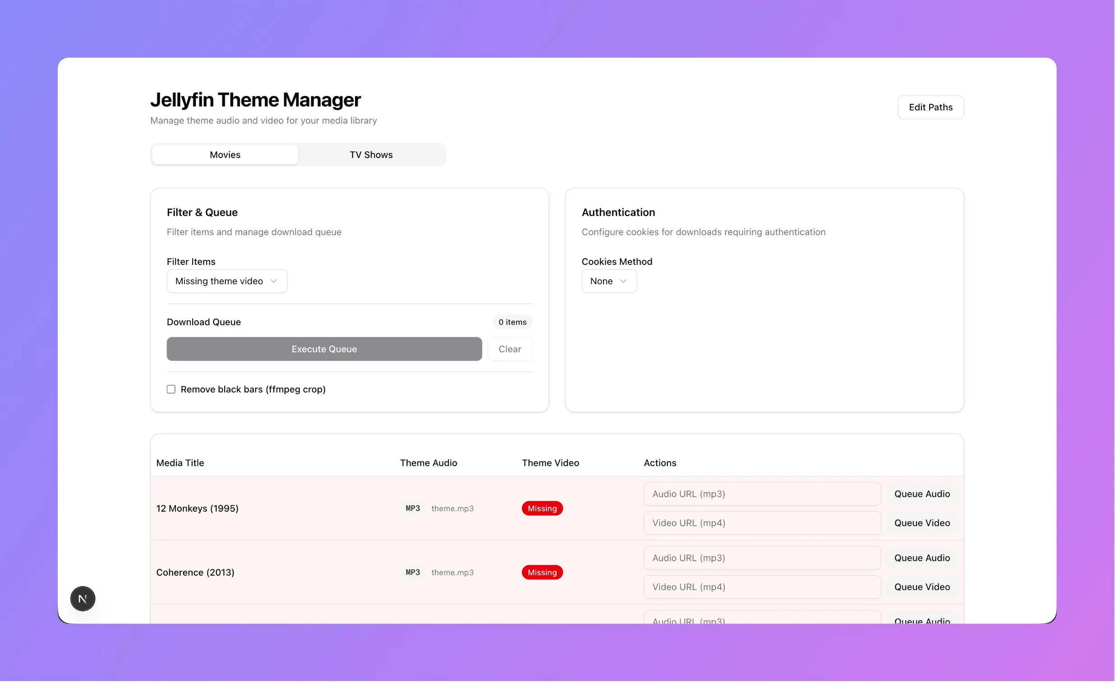The width and height of the screenshot is (1115, 682).
Task: Click the MP3 badge next to 12 Monkeys
Action: tap(412, 508)
